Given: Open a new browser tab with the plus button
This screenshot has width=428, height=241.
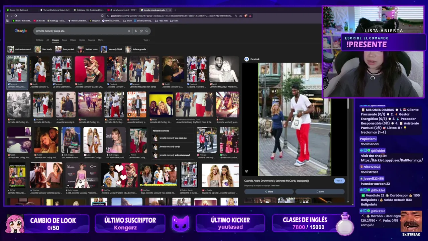Looking at the screenshot, I should 175,10.
